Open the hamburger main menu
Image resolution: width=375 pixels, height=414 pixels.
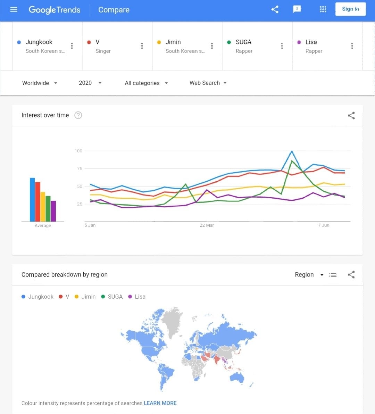tap(14, 10)
